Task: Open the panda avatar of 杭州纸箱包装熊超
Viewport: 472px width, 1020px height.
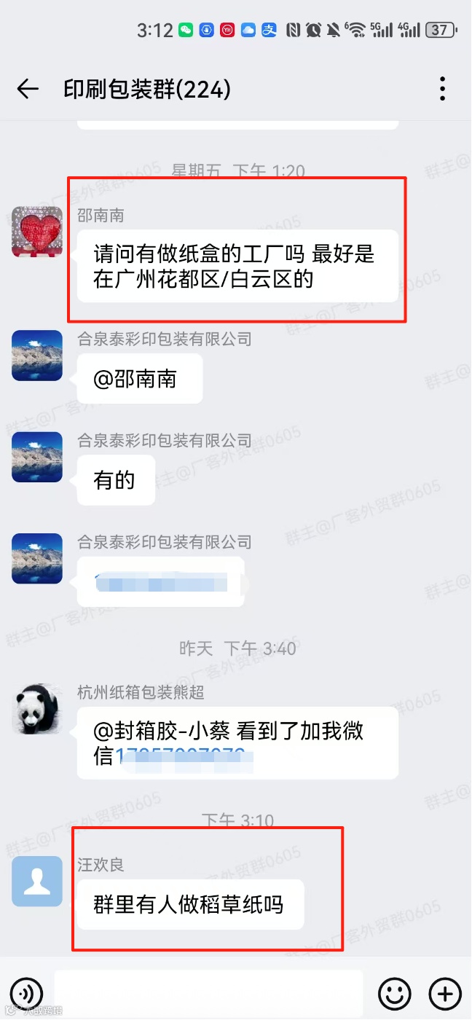Action: [37, 709]
